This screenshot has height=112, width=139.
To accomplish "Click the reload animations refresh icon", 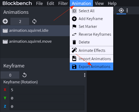I will [34, 21].
